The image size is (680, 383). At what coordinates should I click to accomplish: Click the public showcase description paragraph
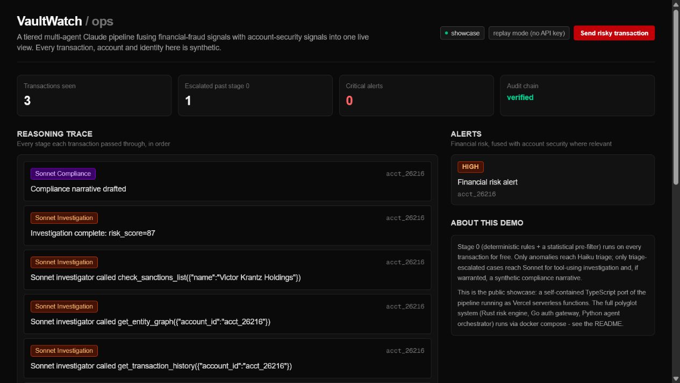pyautogui.click(x=553, y=308)
